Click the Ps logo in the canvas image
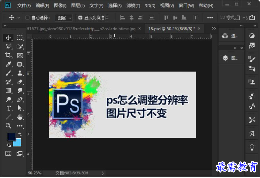Screen dimensions: 260x178 (67, 104)
